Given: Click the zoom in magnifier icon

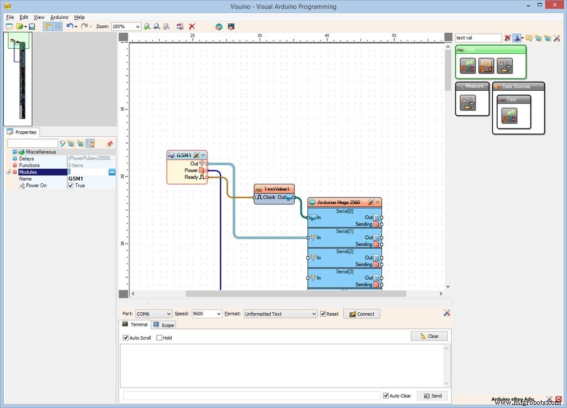Looking at the screenshot, I should [147, 27].
